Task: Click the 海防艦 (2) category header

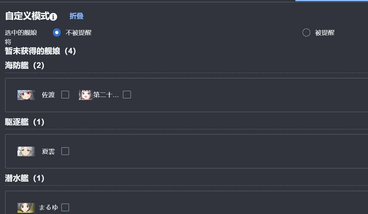Action: point(25,66)
